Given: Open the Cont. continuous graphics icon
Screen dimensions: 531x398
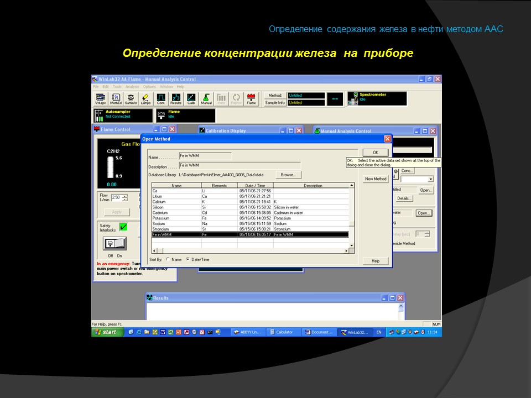Looking at the screenshot, I should (x=161, y=99).
